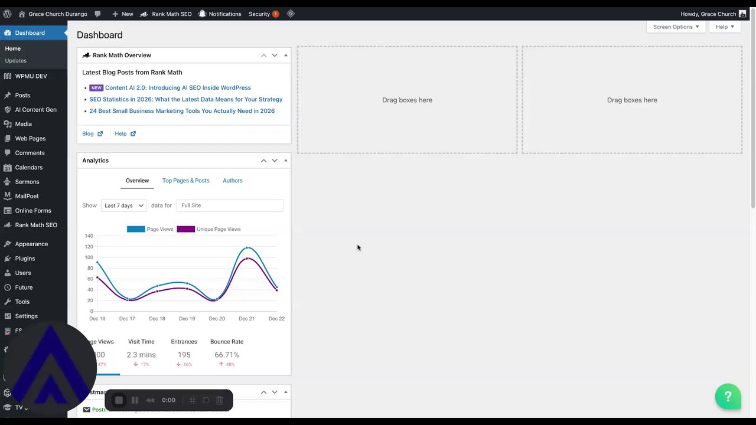756x425 pixels.
Task: Collapse the Analytics panel
Action: [x=286, y=161]
